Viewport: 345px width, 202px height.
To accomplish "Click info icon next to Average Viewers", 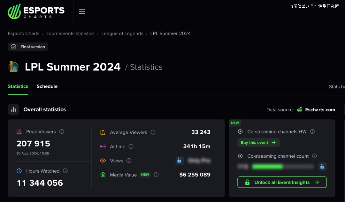I will pos(153,132).
